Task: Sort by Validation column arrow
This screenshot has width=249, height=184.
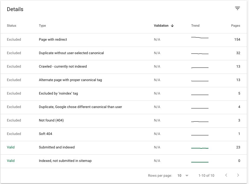Action: tap(172, 26)
